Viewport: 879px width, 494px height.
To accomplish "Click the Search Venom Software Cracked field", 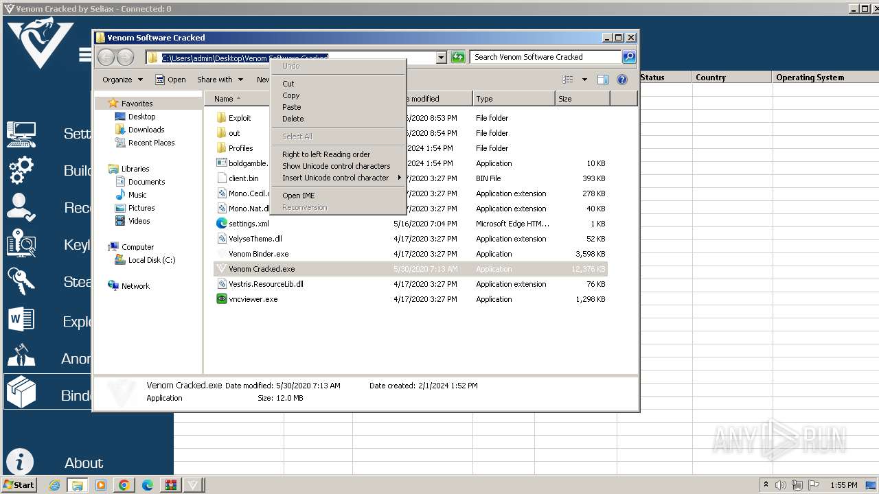I will [546, 57].
